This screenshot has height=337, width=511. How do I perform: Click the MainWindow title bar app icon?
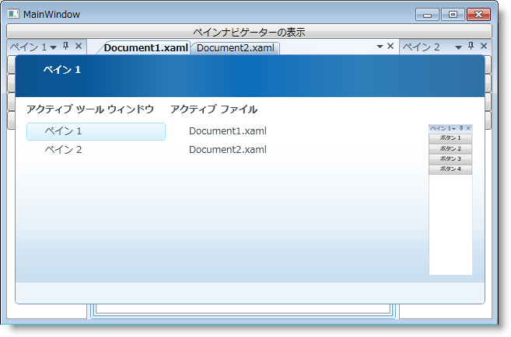pos(13,14)
